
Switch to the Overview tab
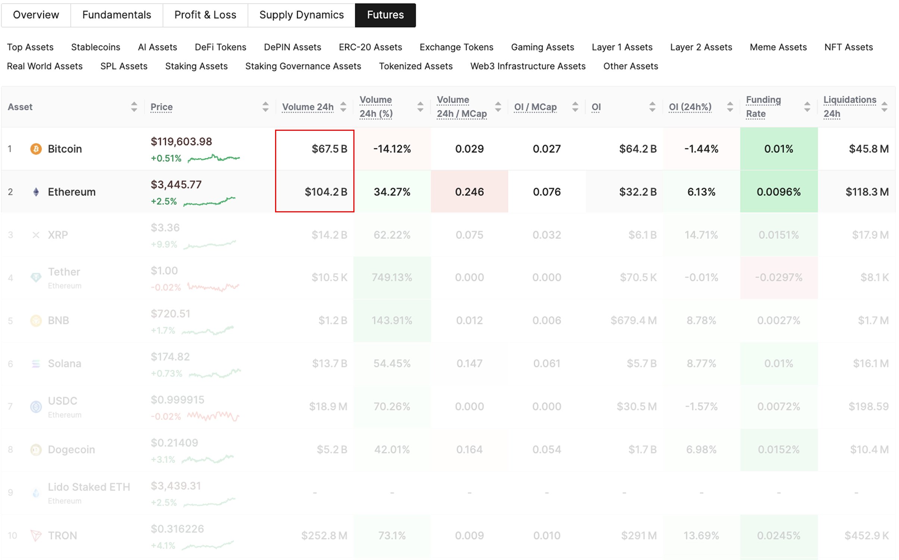[x=36, y=15]
